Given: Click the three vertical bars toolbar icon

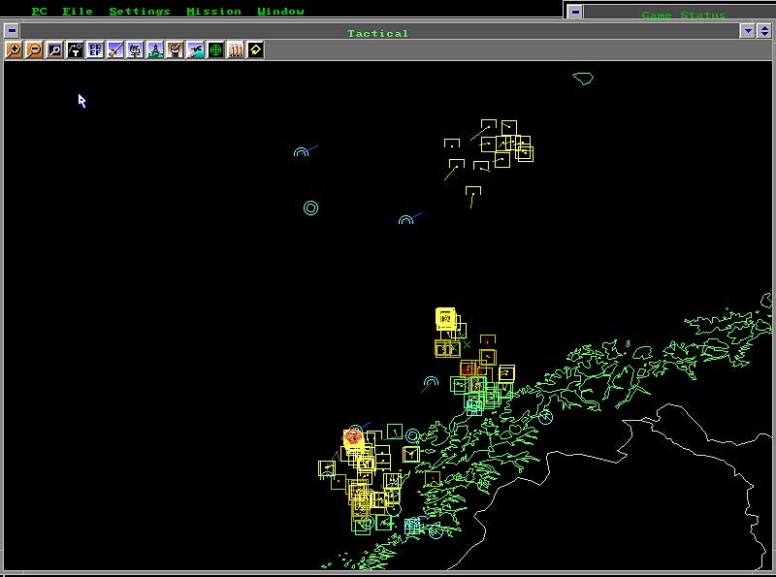Looking at the screenshot, I should [236, 50].
